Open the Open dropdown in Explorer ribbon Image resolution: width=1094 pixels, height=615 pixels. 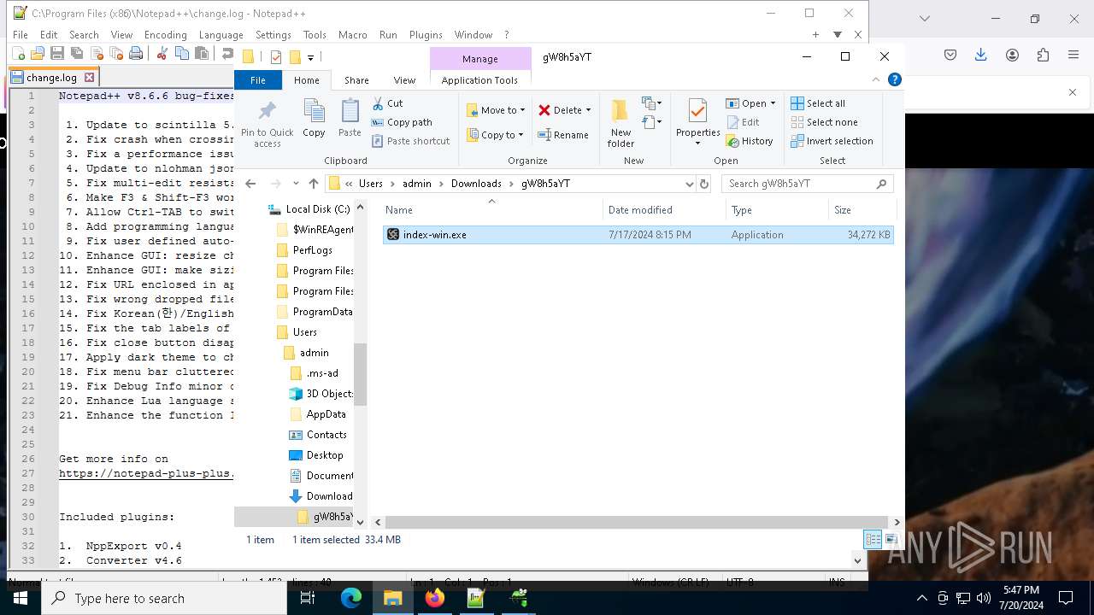point(750,103)
